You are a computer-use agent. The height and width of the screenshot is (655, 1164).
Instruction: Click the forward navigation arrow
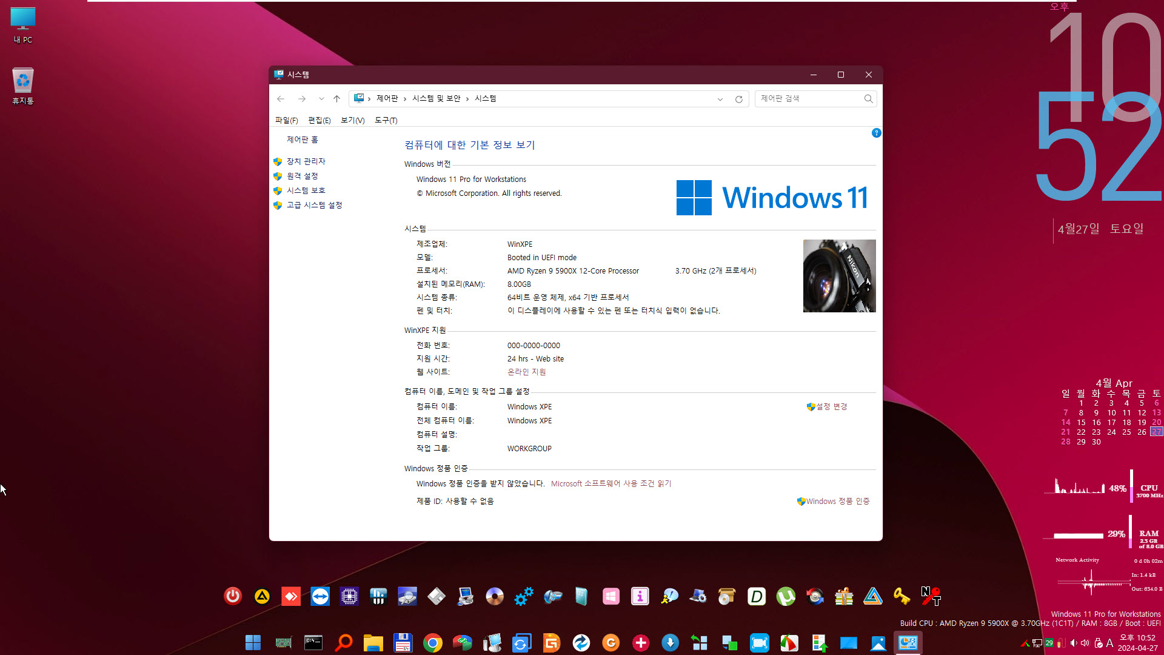[x=302, y=99]
